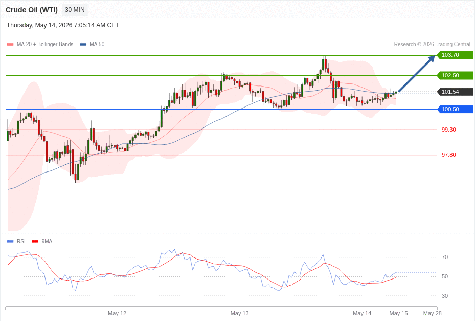Click the black 101.54 current price tag

455,92
